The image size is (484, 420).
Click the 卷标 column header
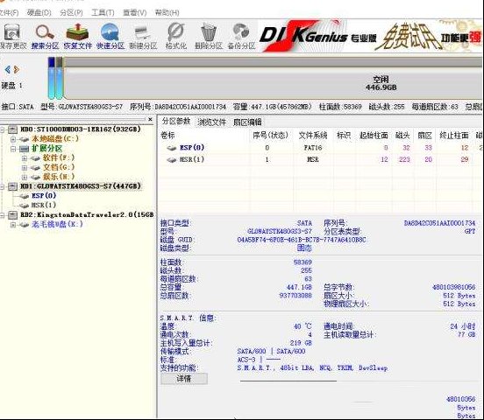click(x=168, y=136)
